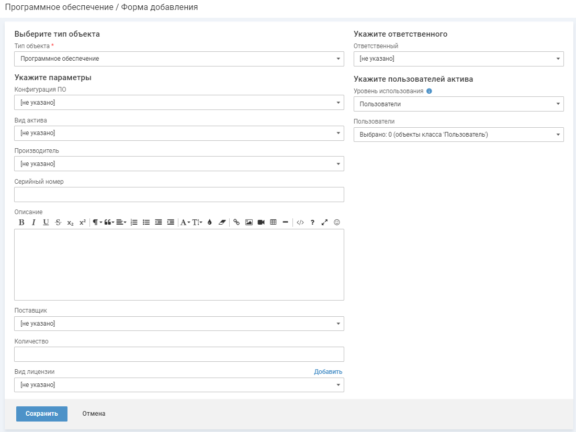Expand the Ответственный dropdown
The width and height of the screenshot is (576, 432).
coord(458,59)
